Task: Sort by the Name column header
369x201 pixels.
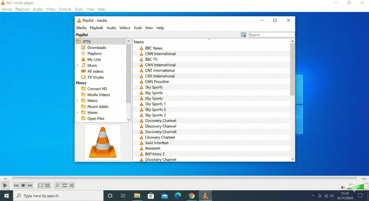Action: [139, 42]
